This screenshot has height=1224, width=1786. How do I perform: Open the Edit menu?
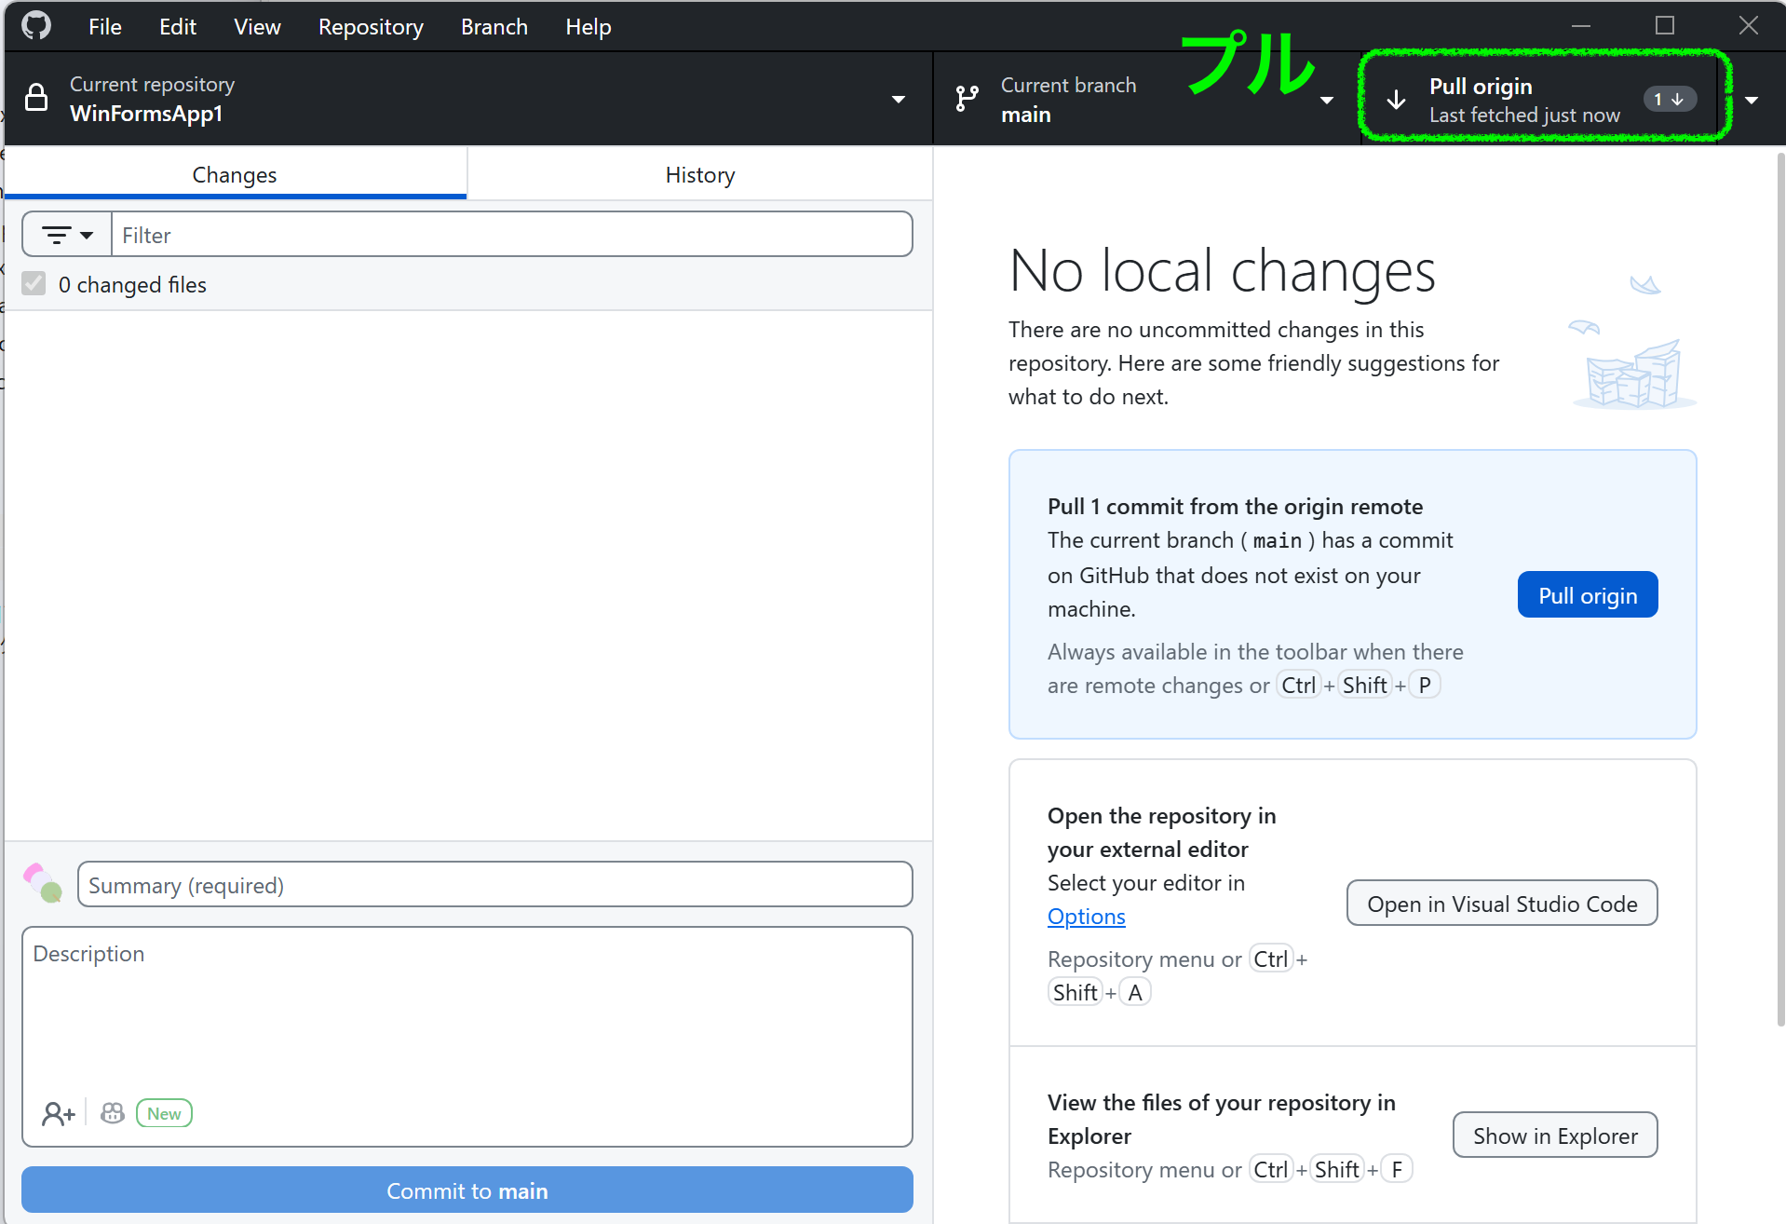[178, 27]
